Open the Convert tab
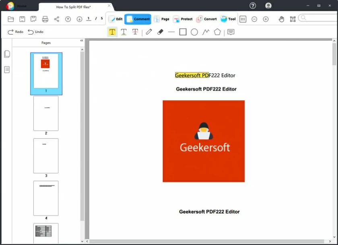The image size is (338, 245). pos(206,19)
